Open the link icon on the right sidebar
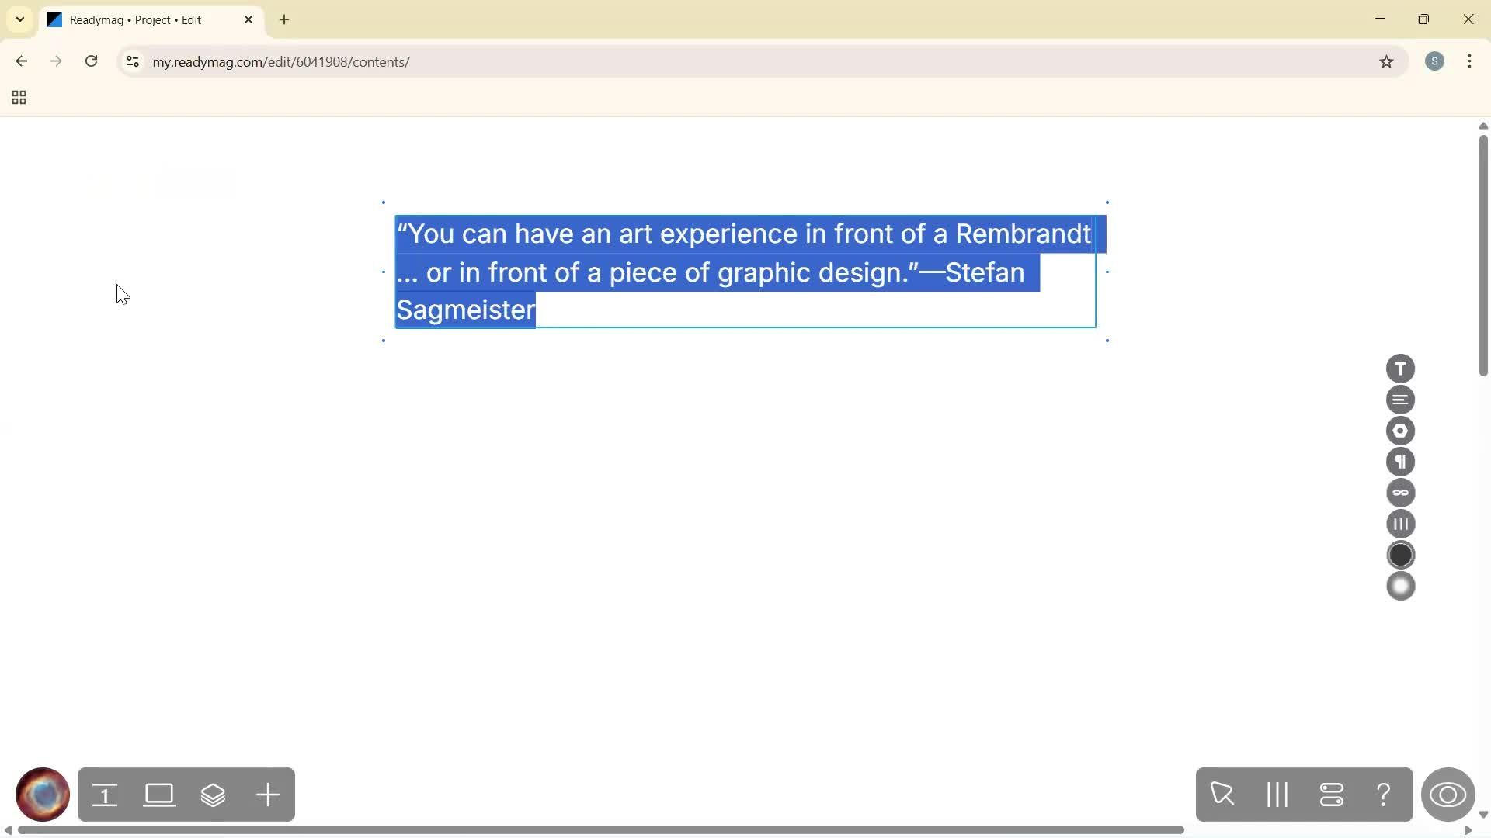 coord(1401,493)
